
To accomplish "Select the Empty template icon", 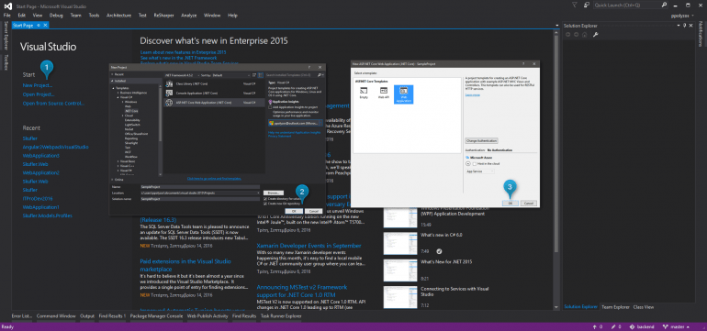I will pyautogui.click(x=364, y=92).
